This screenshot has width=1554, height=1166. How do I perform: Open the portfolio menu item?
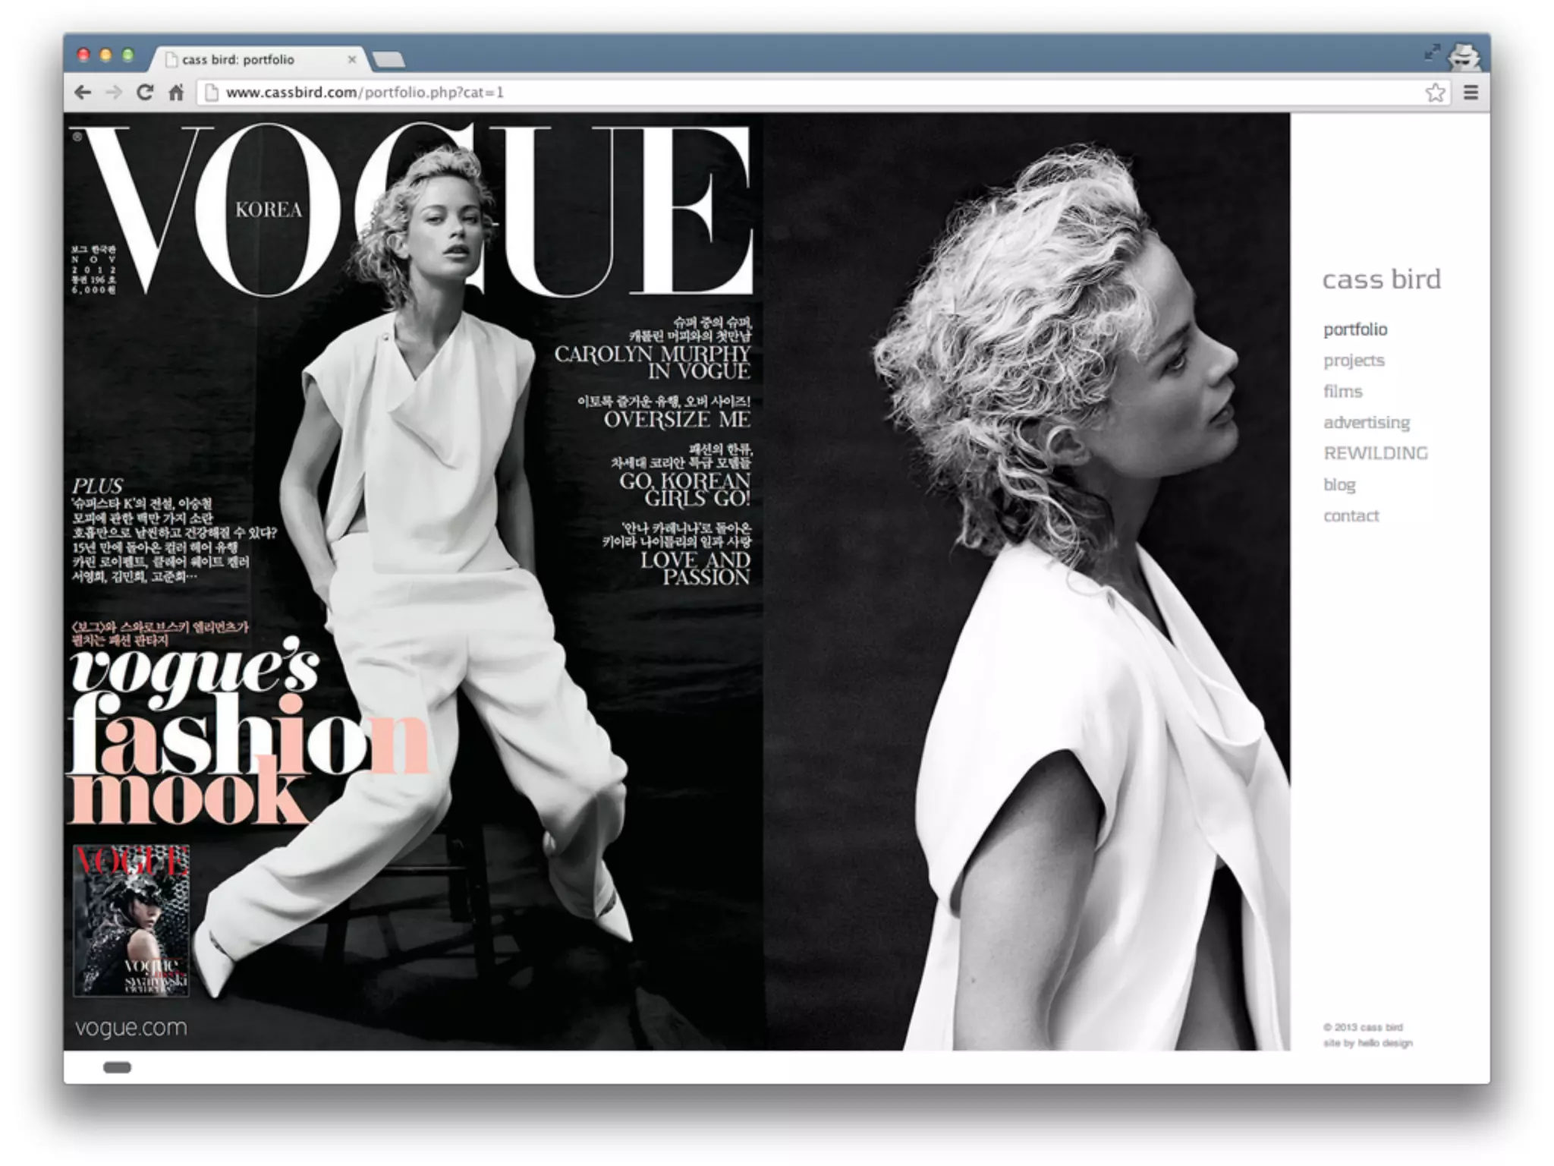point(1355,329)
